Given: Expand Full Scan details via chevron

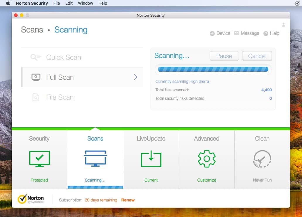Looking at the screenshot, I should (x=135, y=77).
